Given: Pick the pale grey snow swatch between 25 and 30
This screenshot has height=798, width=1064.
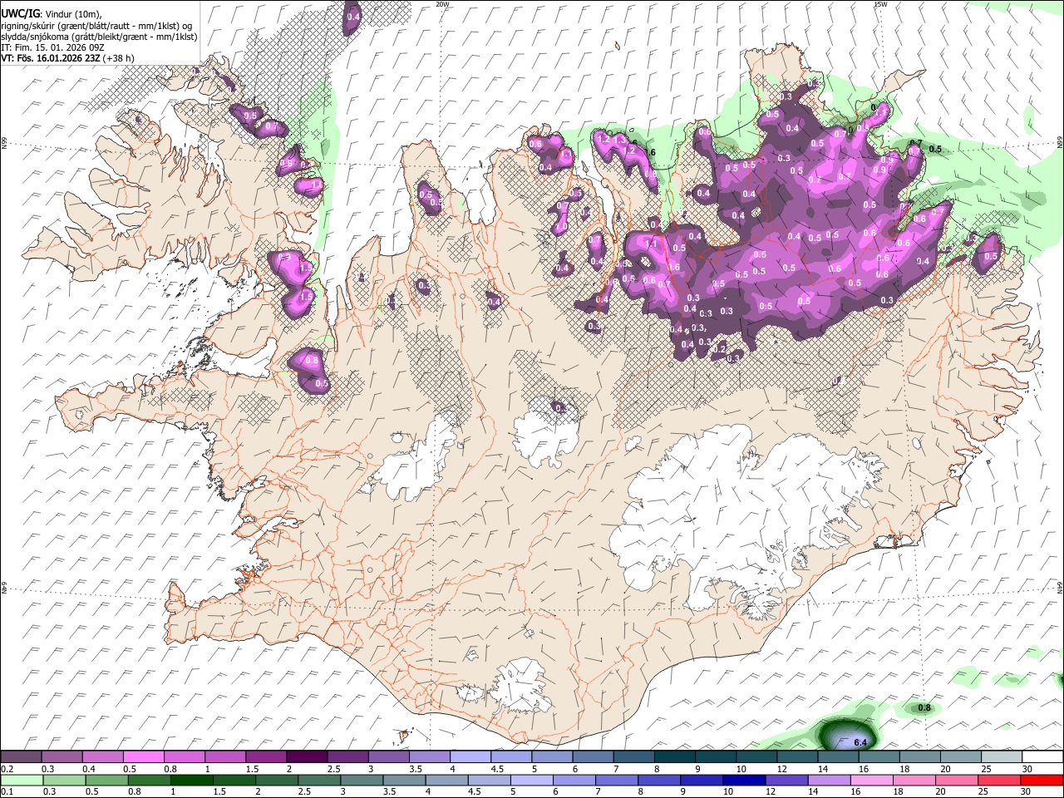Looking at the screenshot, I should [1002, 757].
